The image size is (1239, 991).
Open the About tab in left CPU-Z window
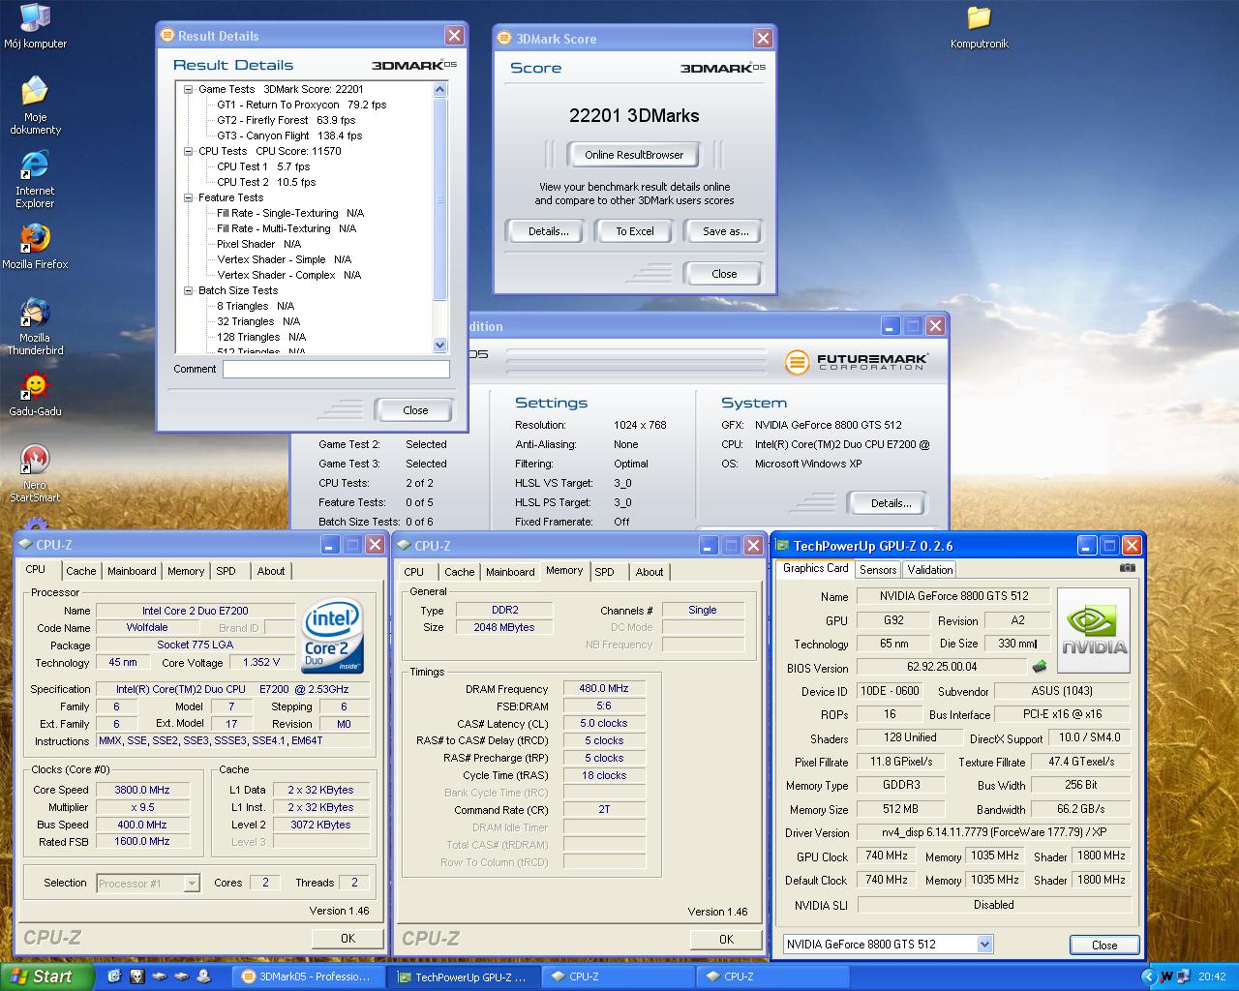click(271, 571)
